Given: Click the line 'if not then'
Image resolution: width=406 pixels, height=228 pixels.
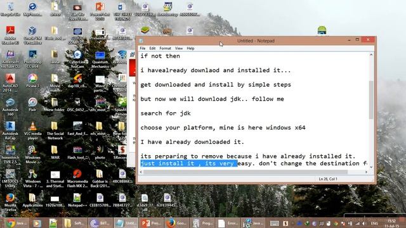Looking at the screenshot, I should tap(160, 56).
